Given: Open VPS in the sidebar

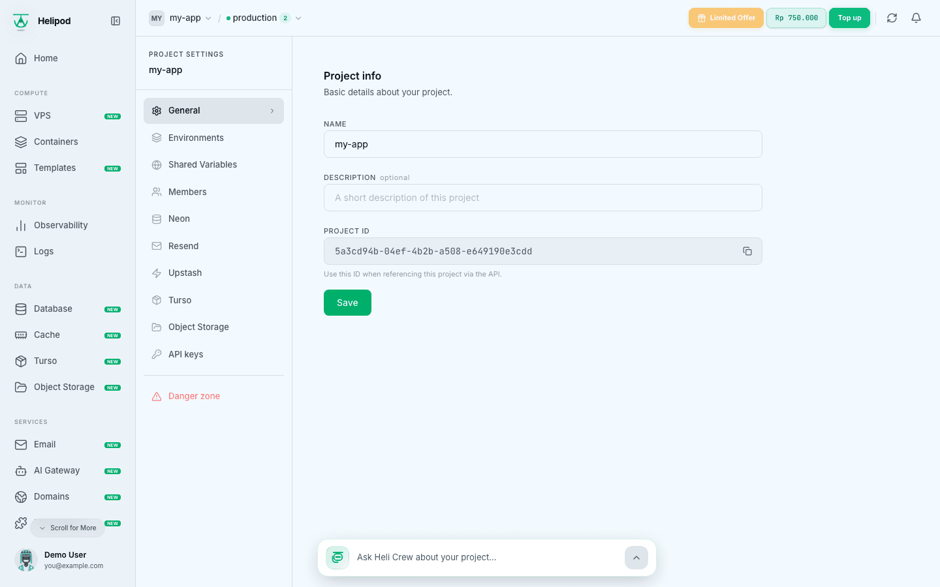Looking at the screenshot, I should 68,115.
